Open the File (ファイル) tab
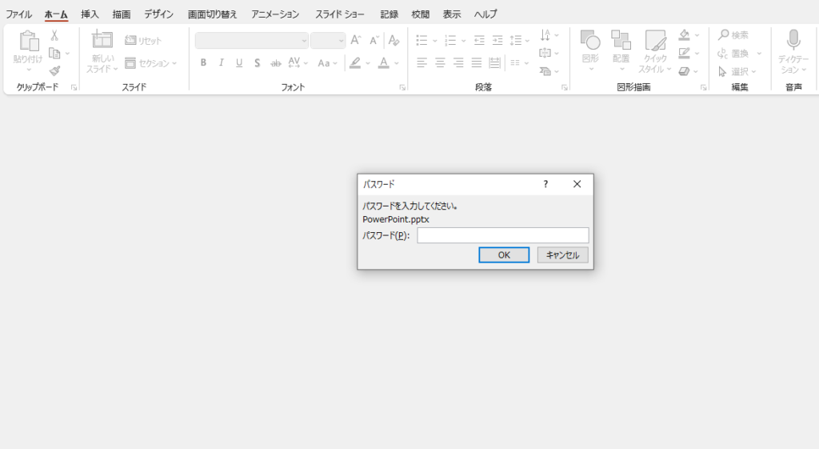819x449 pixels. pos(19,14)
